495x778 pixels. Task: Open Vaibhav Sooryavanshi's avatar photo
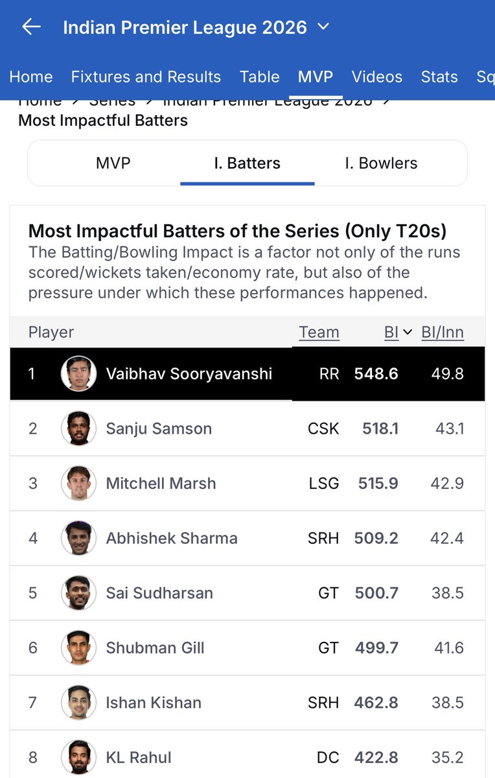(x=79, y=373)
